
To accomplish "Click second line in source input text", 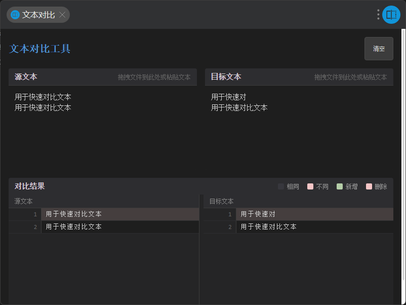I will tap(43, 107).
